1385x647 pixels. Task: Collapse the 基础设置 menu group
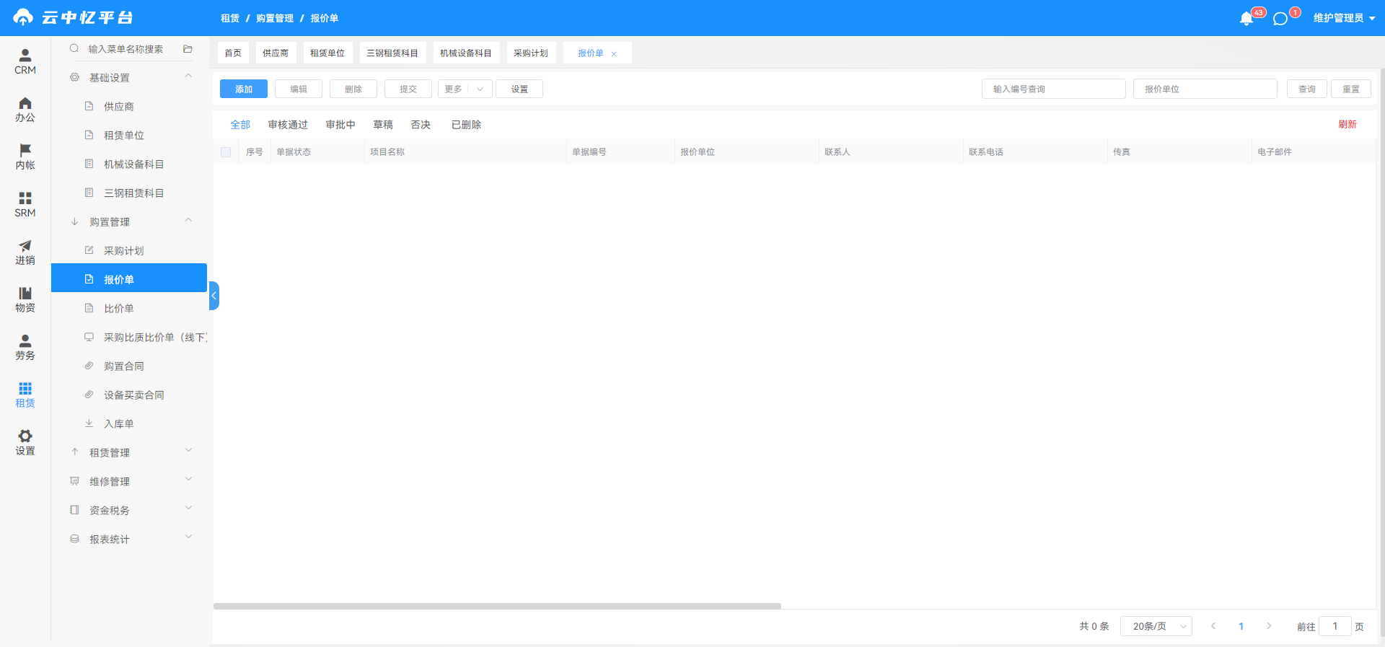[x=130, y=77]
